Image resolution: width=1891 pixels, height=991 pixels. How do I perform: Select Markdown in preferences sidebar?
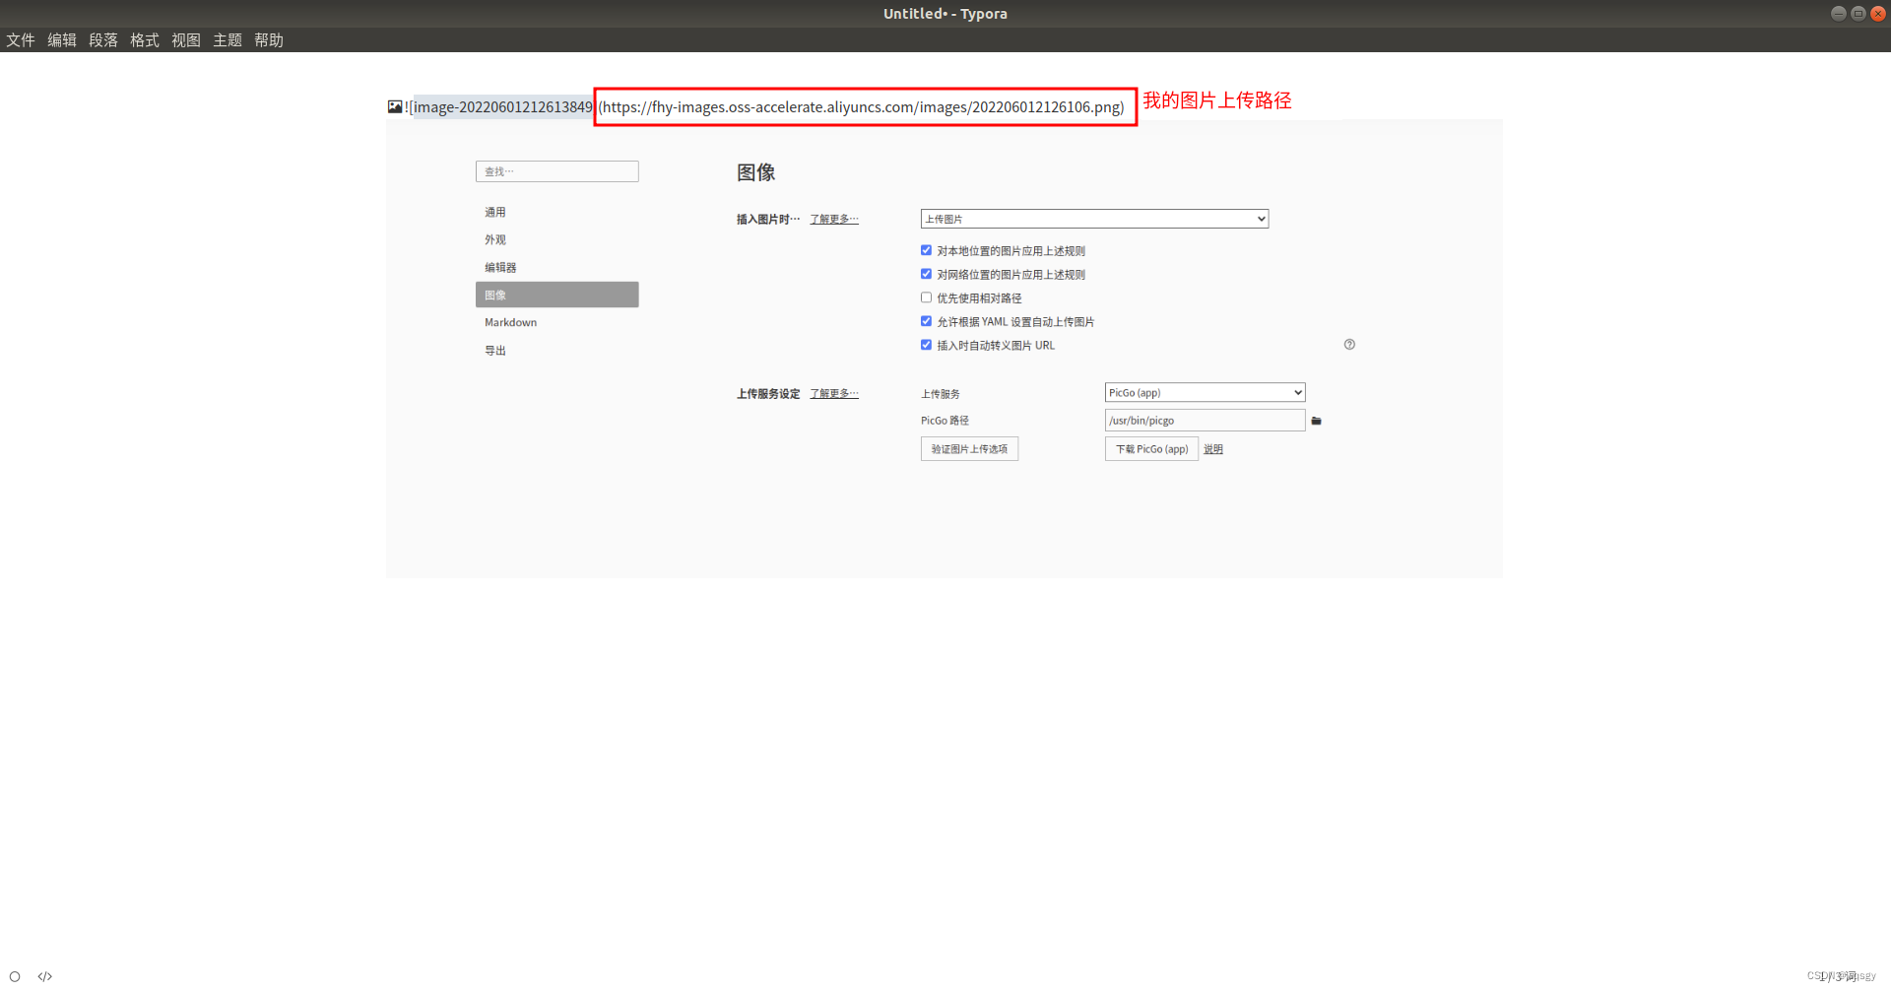click(556, 322)
